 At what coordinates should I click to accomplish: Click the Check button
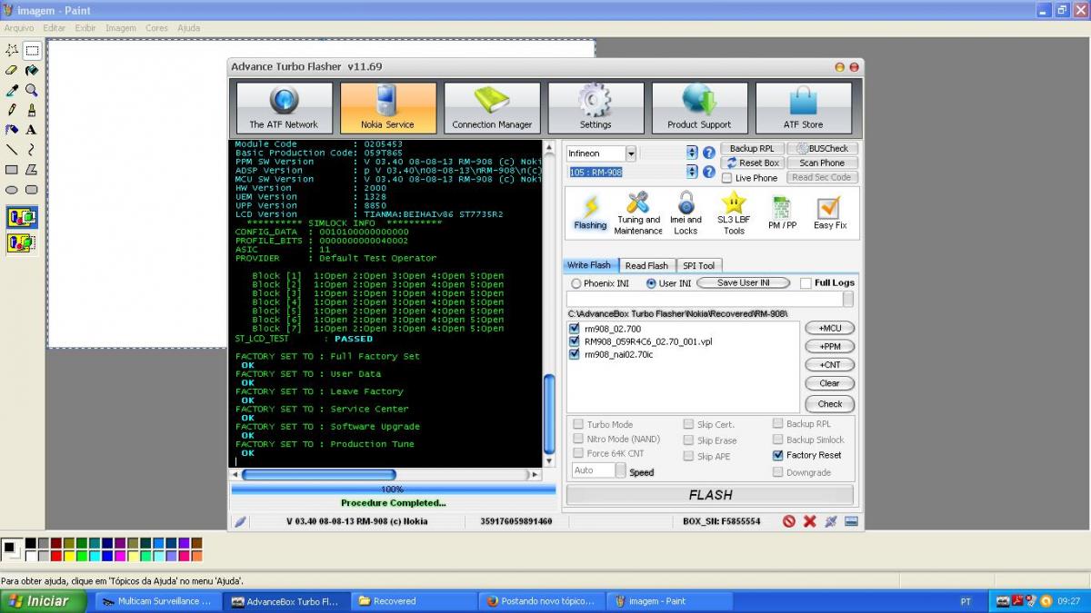[x=830, y=404]
